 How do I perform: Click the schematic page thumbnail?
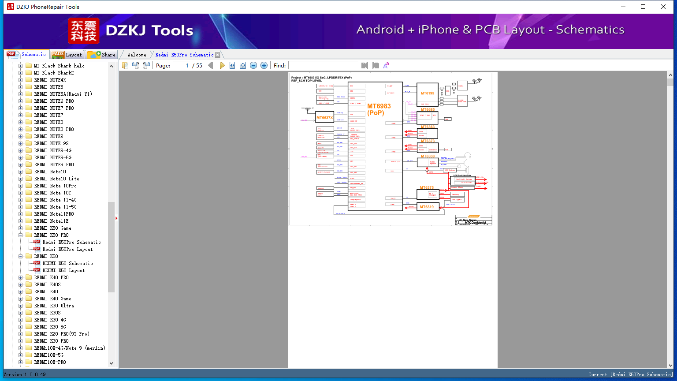point(391,149)
